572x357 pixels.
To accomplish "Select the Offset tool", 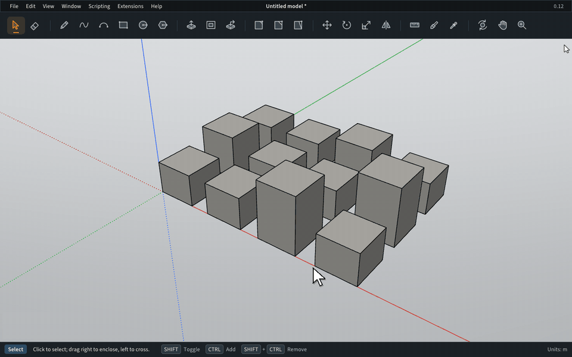I will click(x=211, y=26).
